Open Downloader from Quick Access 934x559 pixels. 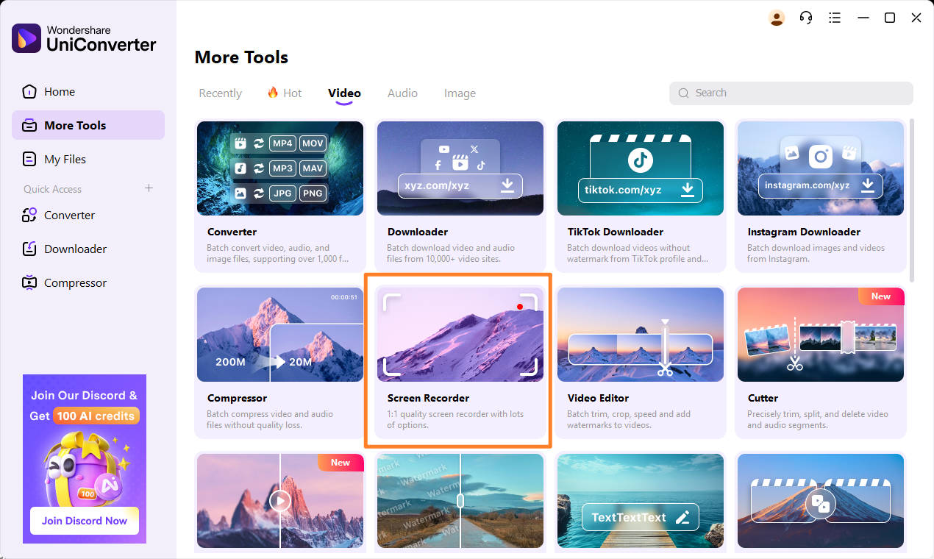[x=88, y=249]
